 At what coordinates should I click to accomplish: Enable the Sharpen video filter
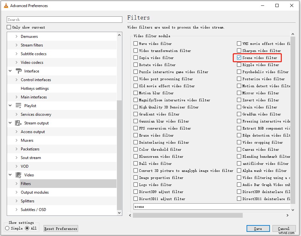(x=239, y=50)
